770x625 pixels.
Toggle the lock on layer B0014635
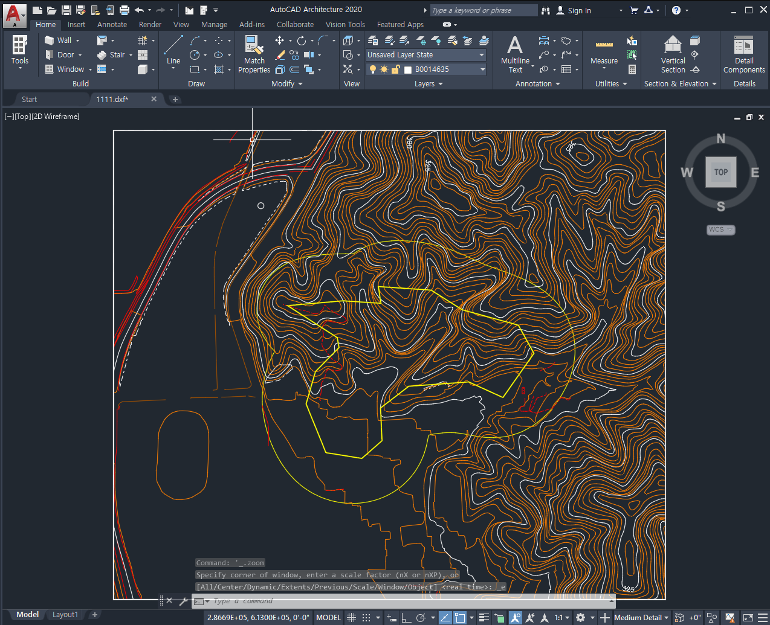click(x=396, y=69)
